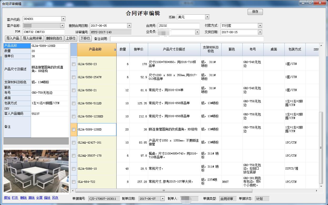Click the 导入产品 button
The height and width of the screenshot is (205, 328).
(13, 38)
